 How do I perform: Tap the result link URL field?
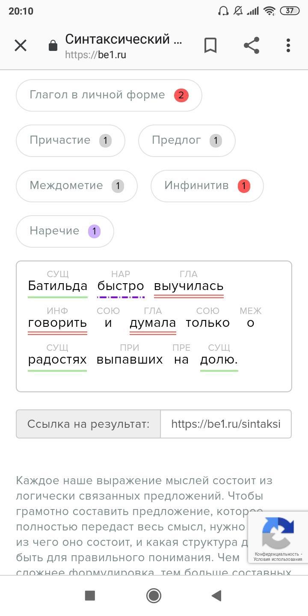click(x=226, y=424)
